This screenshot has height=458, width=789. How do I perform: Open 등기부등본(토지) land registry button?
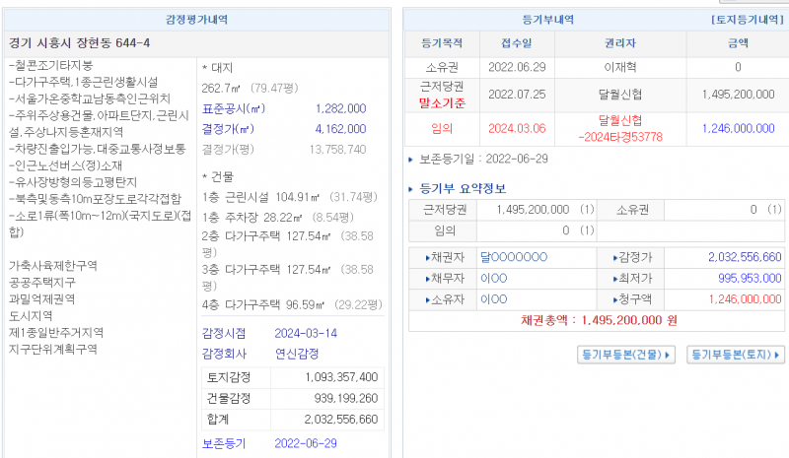tap(736, 355)
